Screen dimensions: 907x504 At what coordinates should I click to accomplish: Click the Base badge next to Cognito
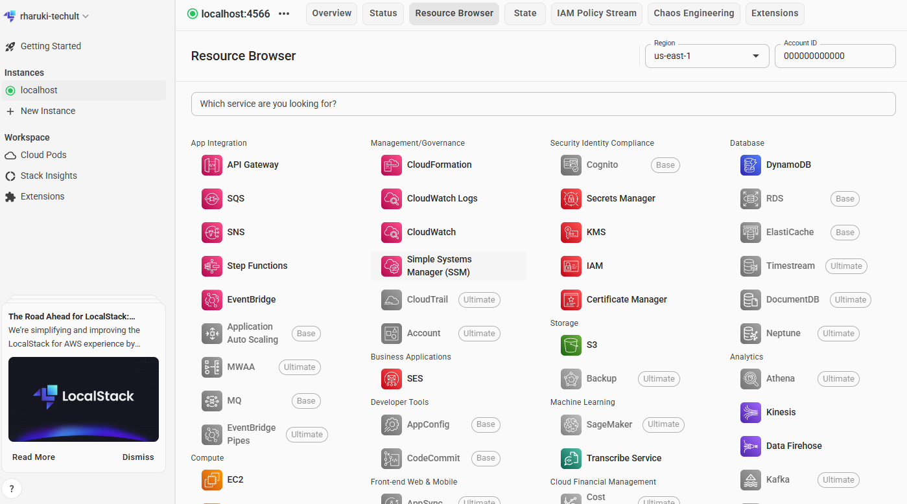pos(665,165)
